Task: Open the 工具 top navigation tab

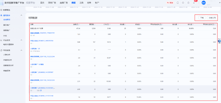Action: (x=81, y=3)
